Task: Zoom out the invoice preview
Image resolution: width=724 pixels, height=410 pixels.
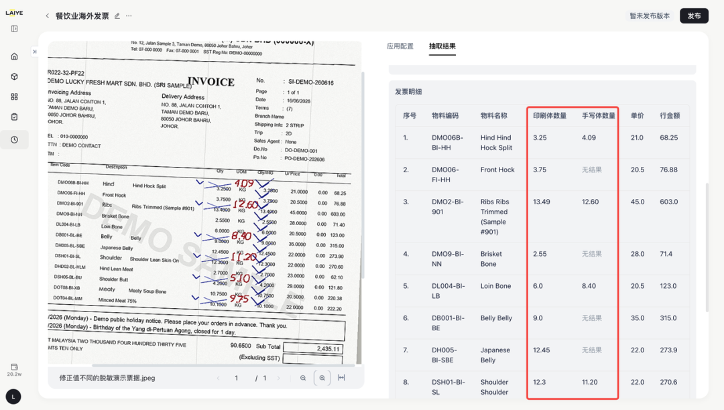Action: [x=303, y=378]
